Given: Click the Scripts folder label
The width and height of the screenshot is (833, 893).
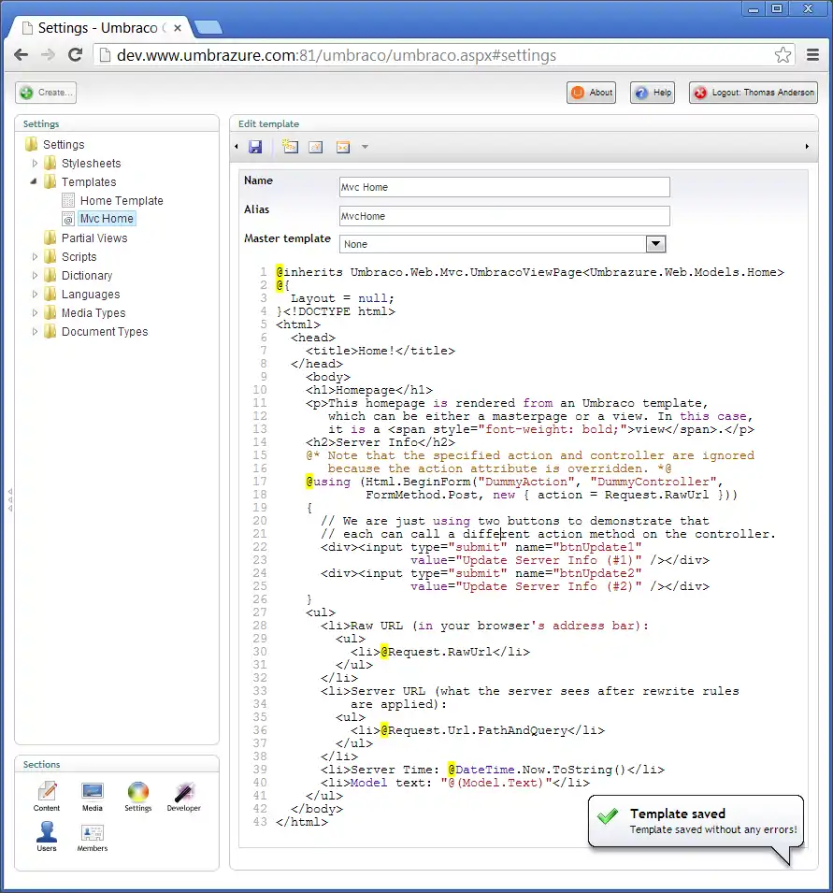Looking at the screenshot, I should coord(79,257).
